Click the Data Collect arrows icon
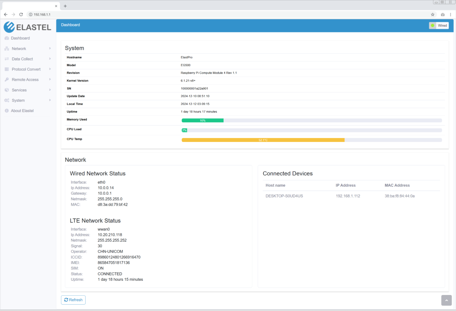The image size is (456, 311). click(7, 59)
